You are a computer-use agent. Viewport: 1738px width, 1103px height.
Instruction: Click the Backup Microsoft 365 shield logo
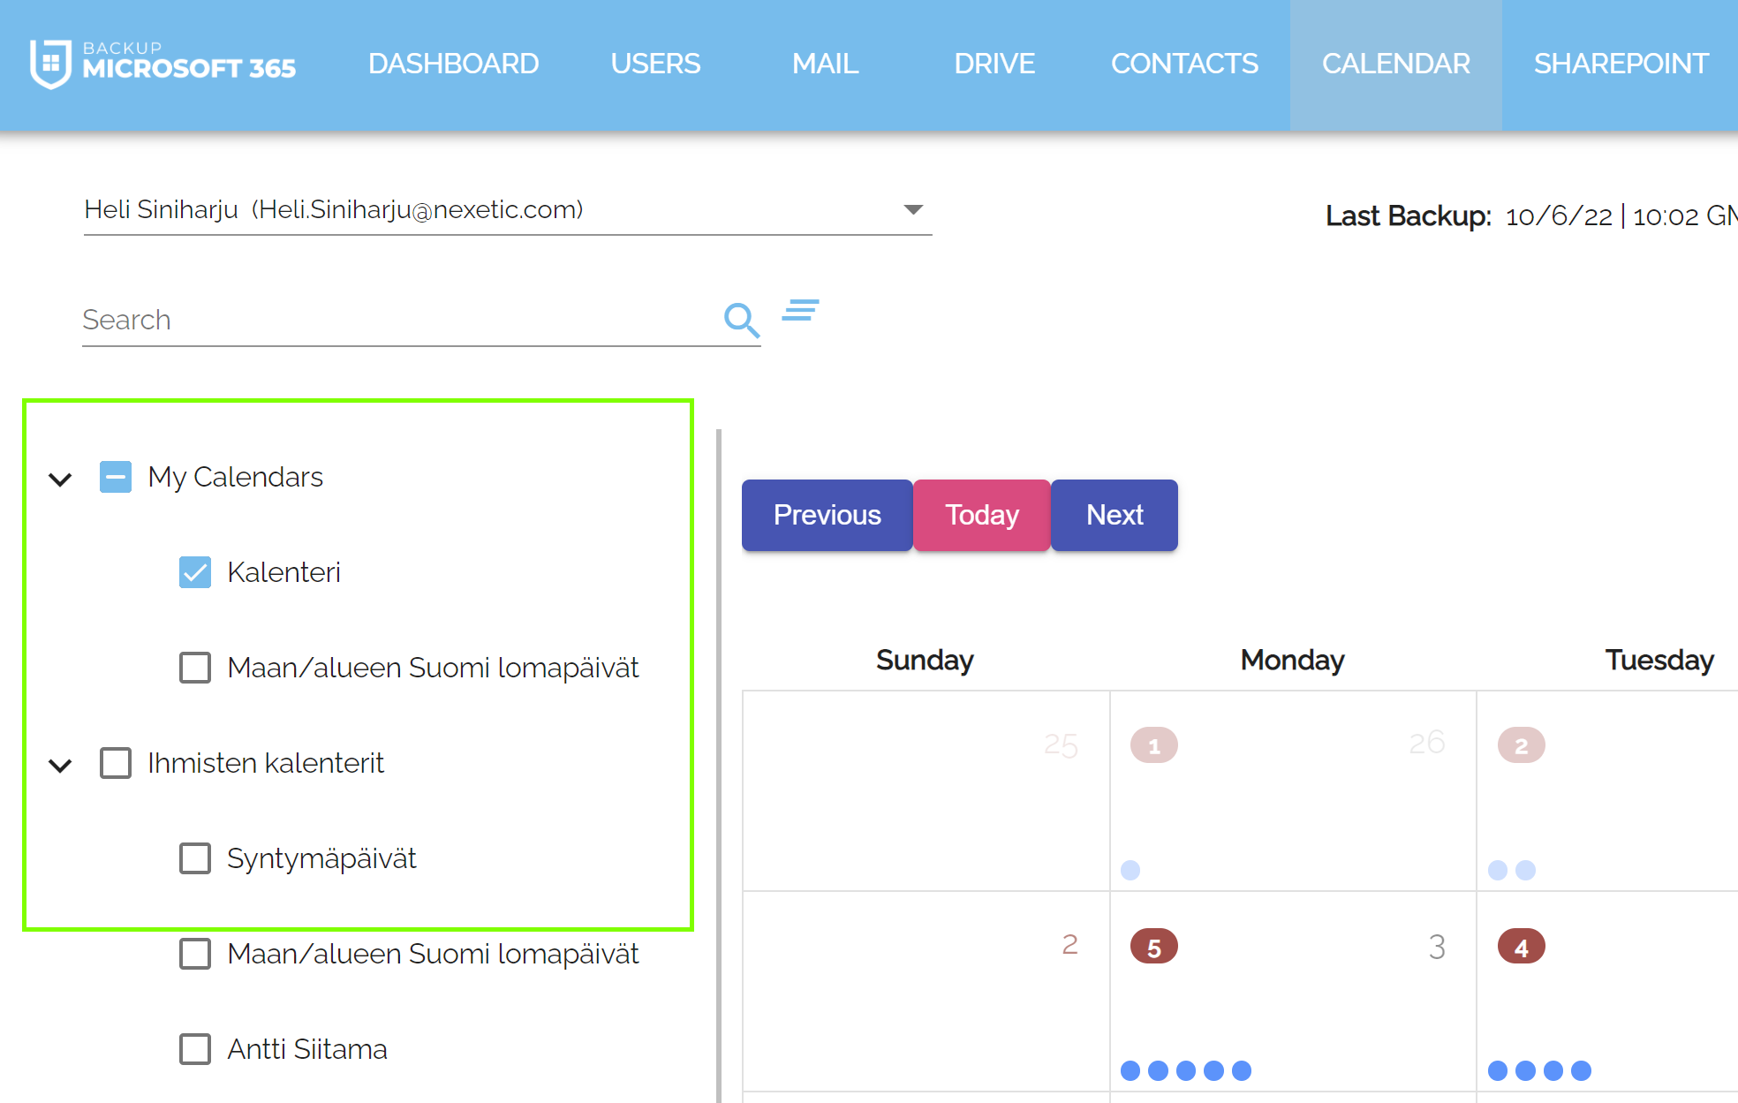point(50,64)
